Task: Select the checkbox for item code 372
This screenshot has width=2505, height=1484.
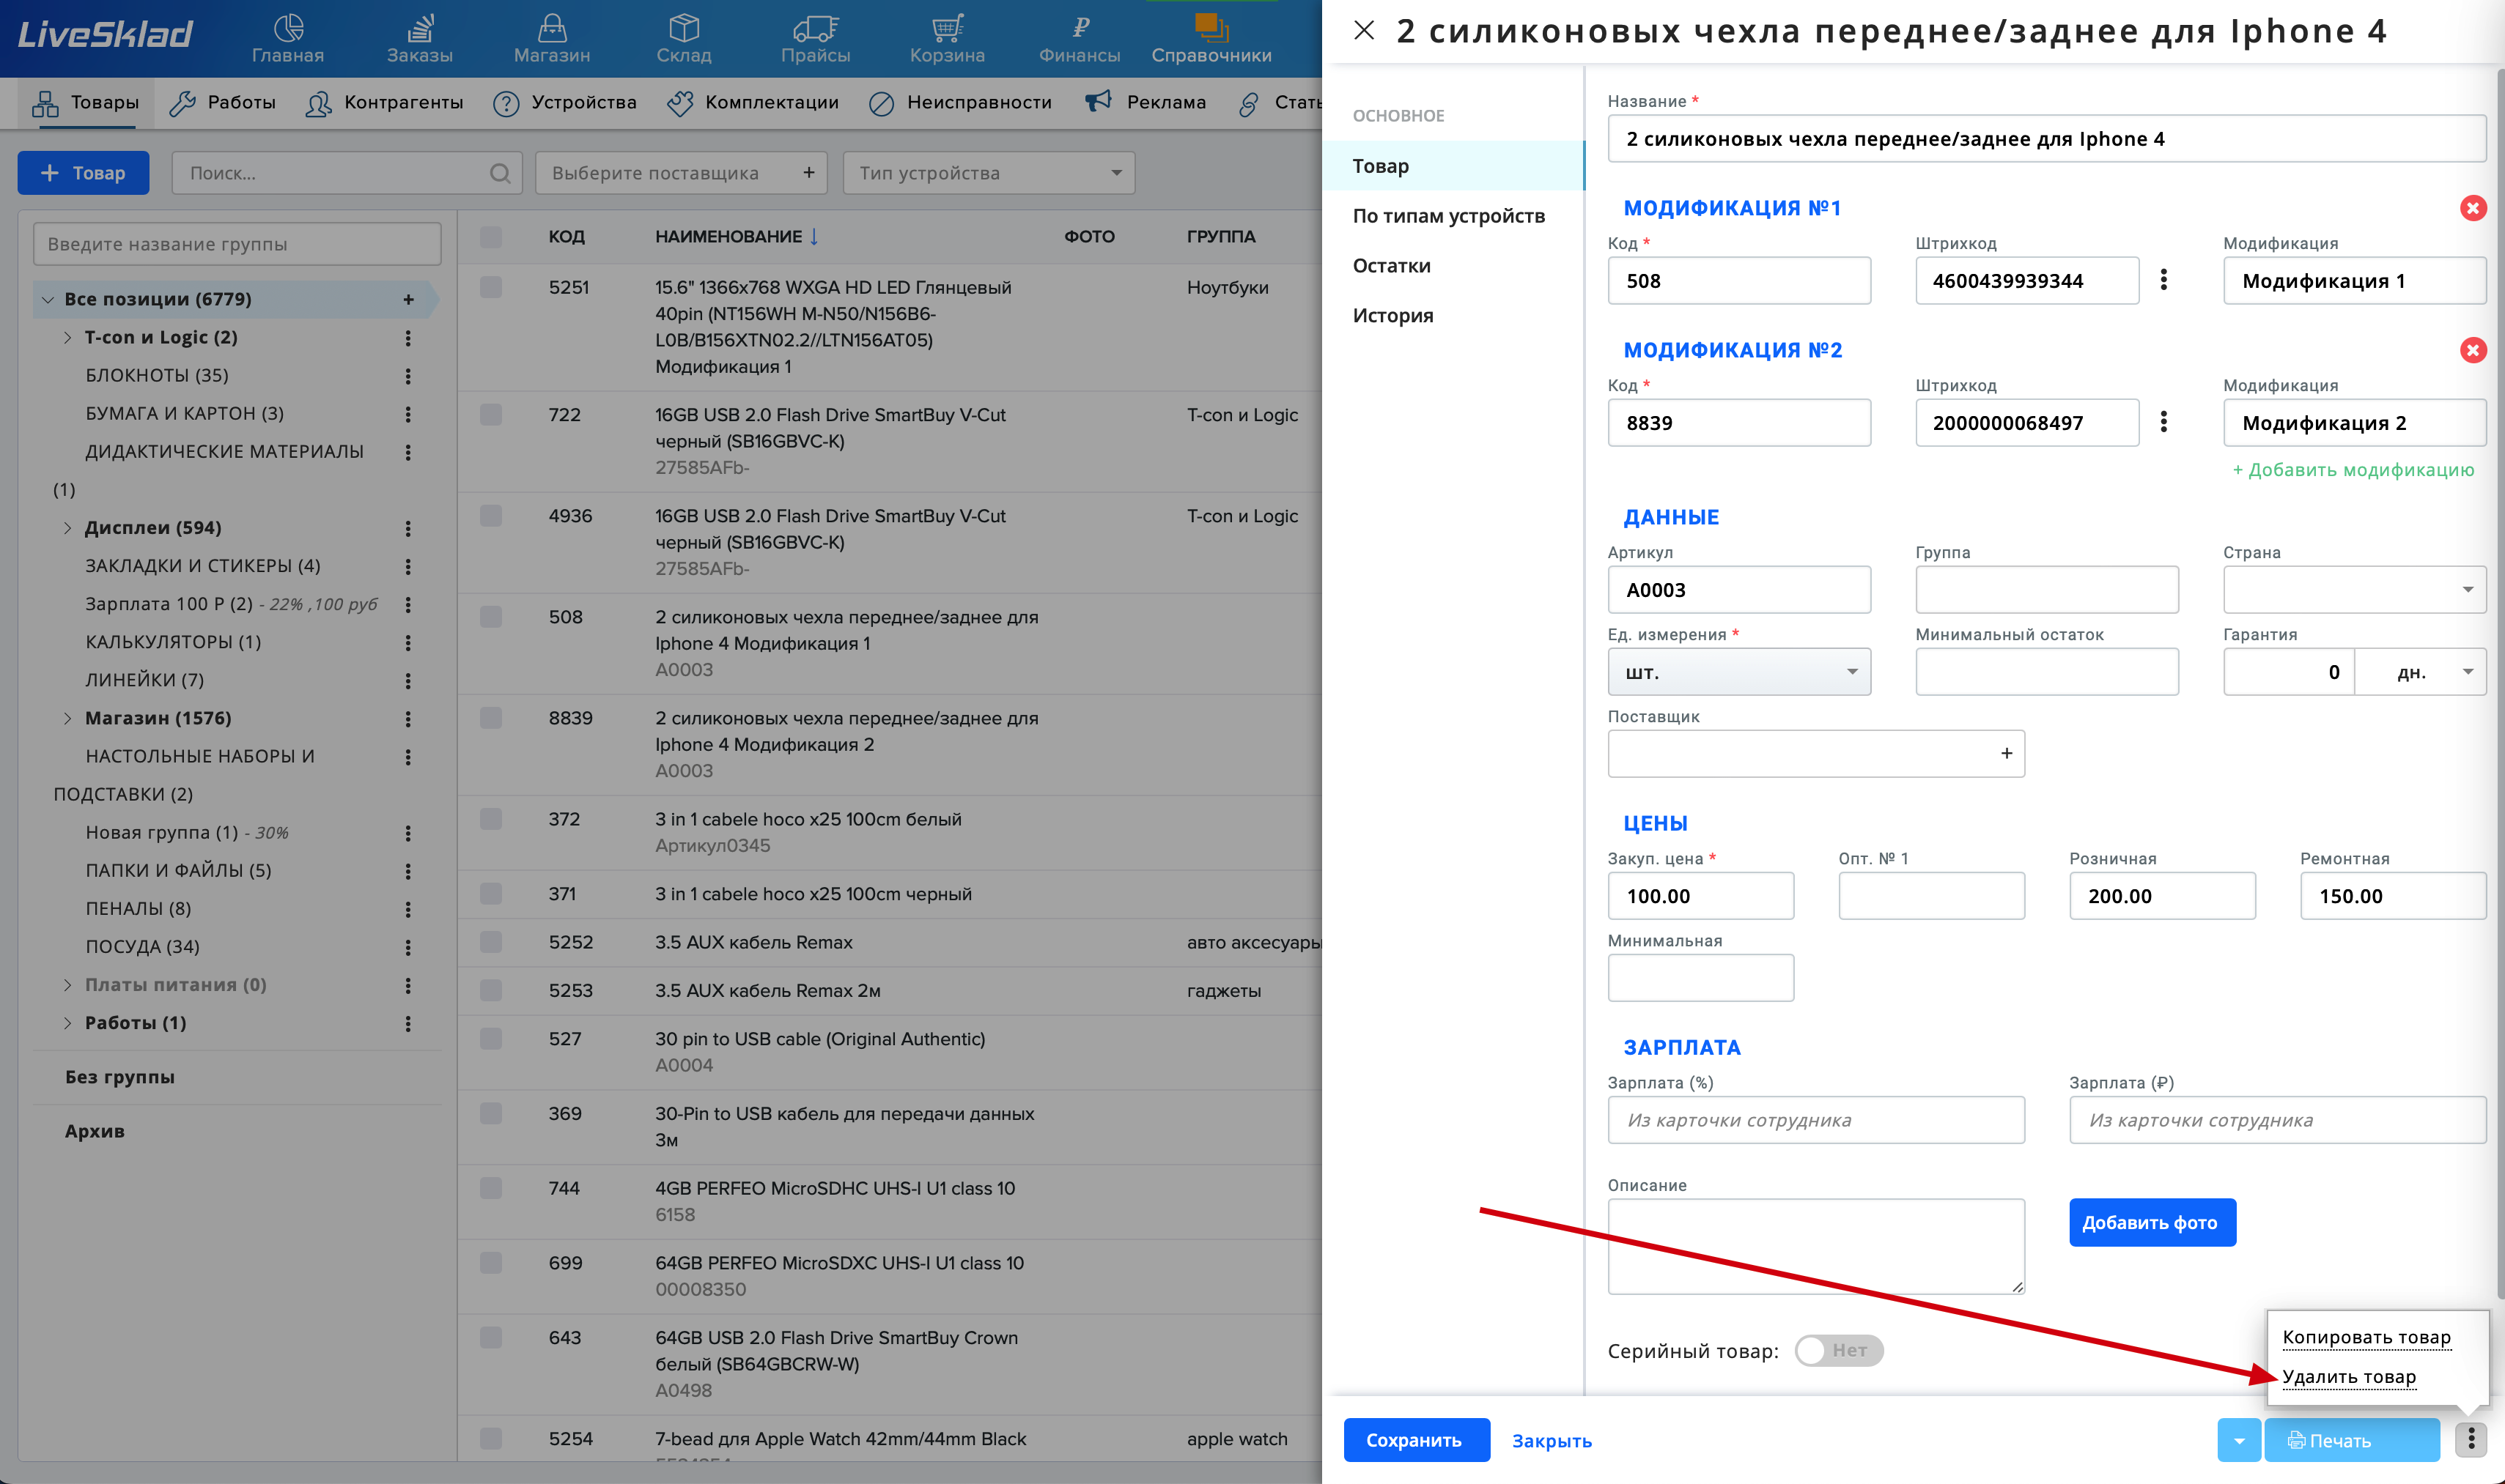Action: tap(490, 819)
